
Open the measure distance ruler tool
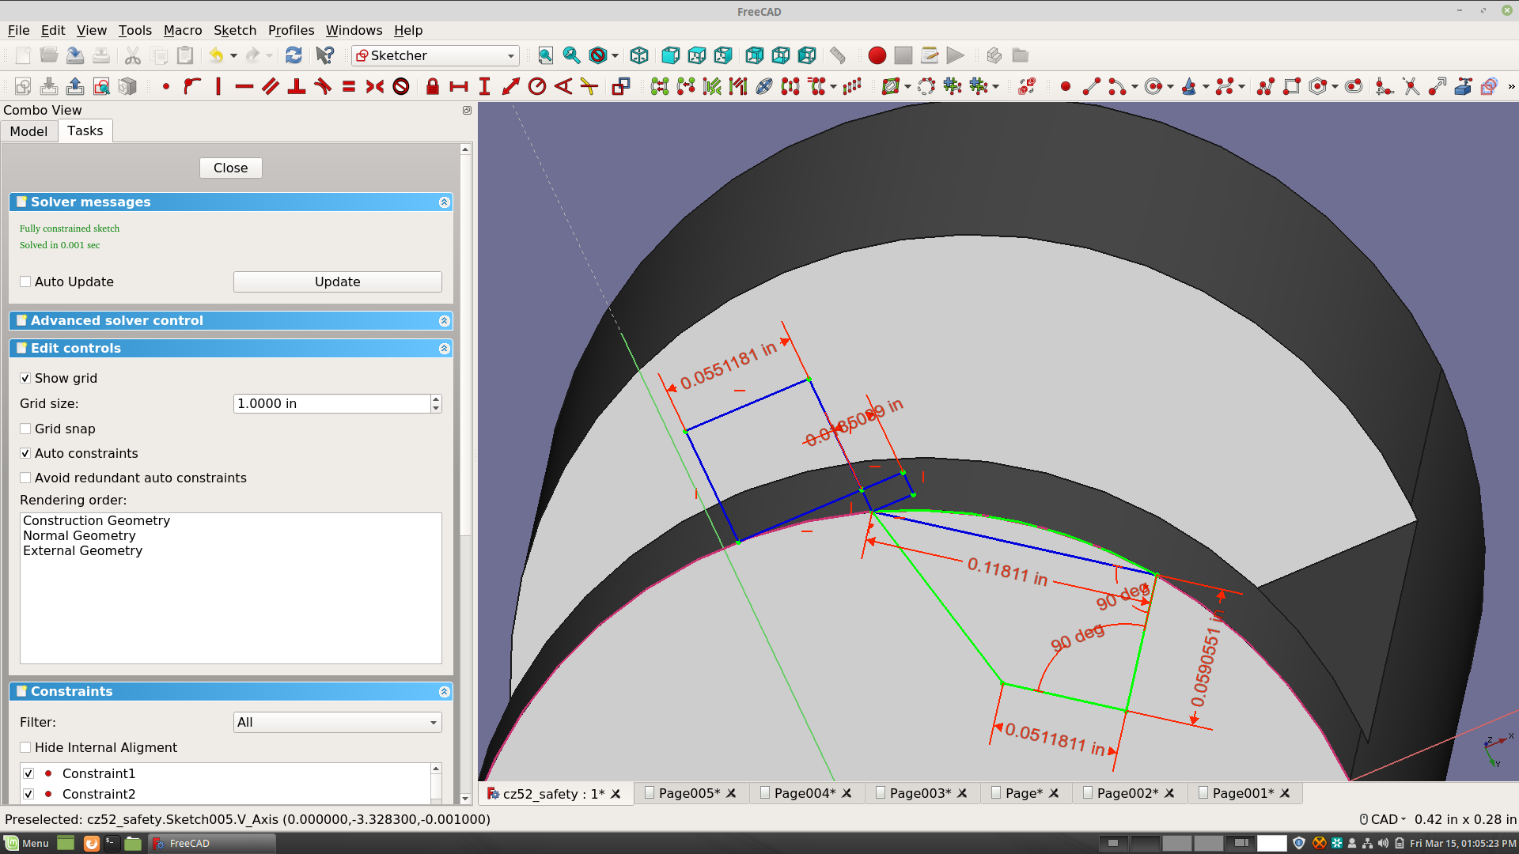(838, 55)
